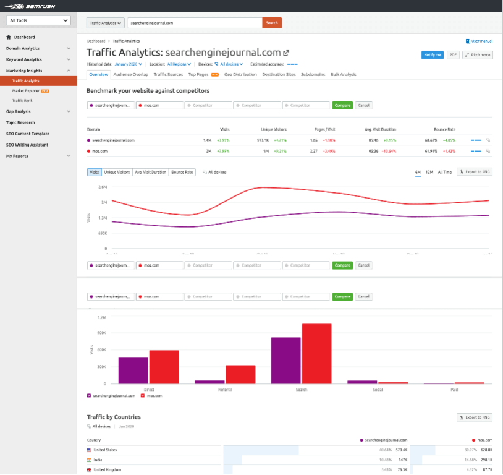This screenshot has height=475, width=503.
Task: Click the Estimated accuracy dashes indicator
Action: pos(292,64)
